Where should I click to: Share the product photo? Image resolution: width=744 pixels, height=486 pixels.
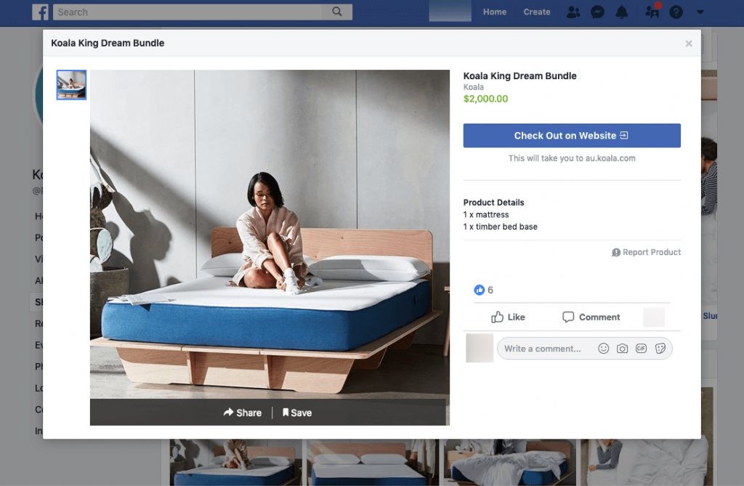(x=243, y=413)
